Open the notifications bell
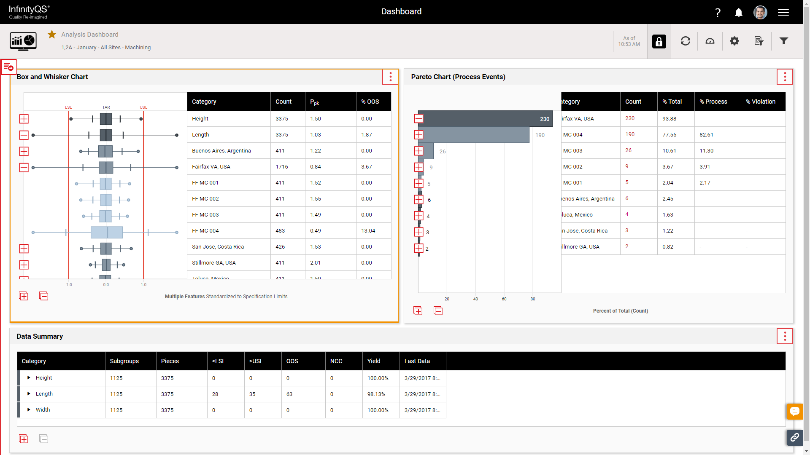The image size is (810, 455). tap(738, 12)
